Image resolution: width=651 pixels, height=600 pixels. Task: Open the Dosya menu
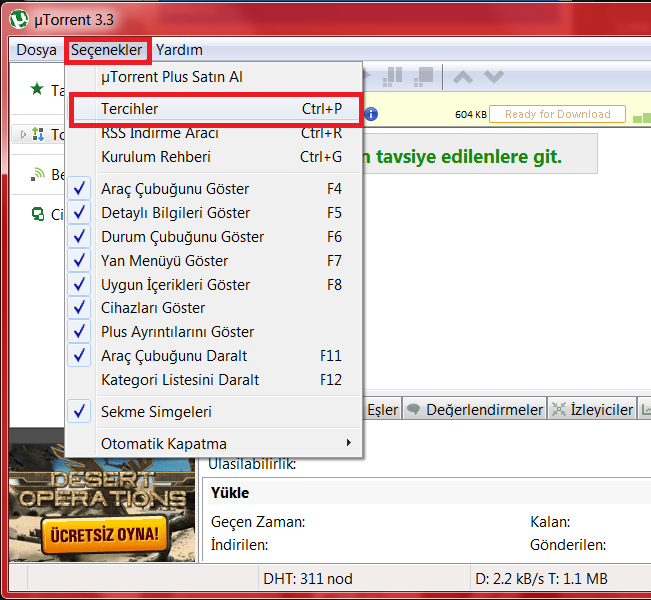pyautogui.click(x=36, y=50)
